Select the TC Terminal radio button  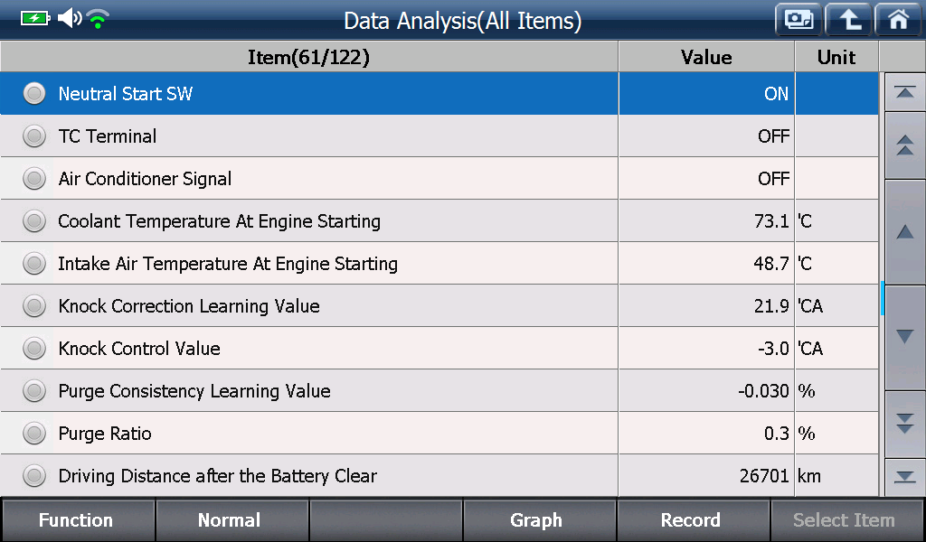(34, 136)
